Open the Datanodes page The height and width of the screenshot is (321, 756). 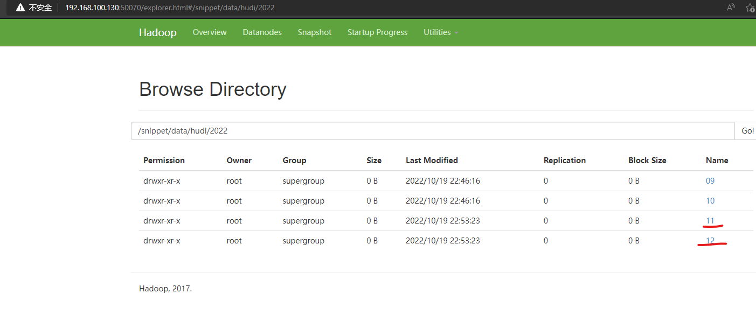[x=262, y=32]
